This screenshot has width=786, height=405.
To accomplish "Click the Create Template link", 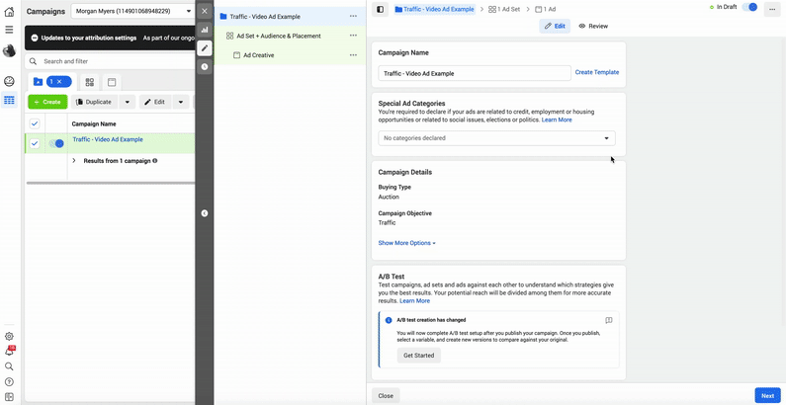I will [x=597, y=72].
